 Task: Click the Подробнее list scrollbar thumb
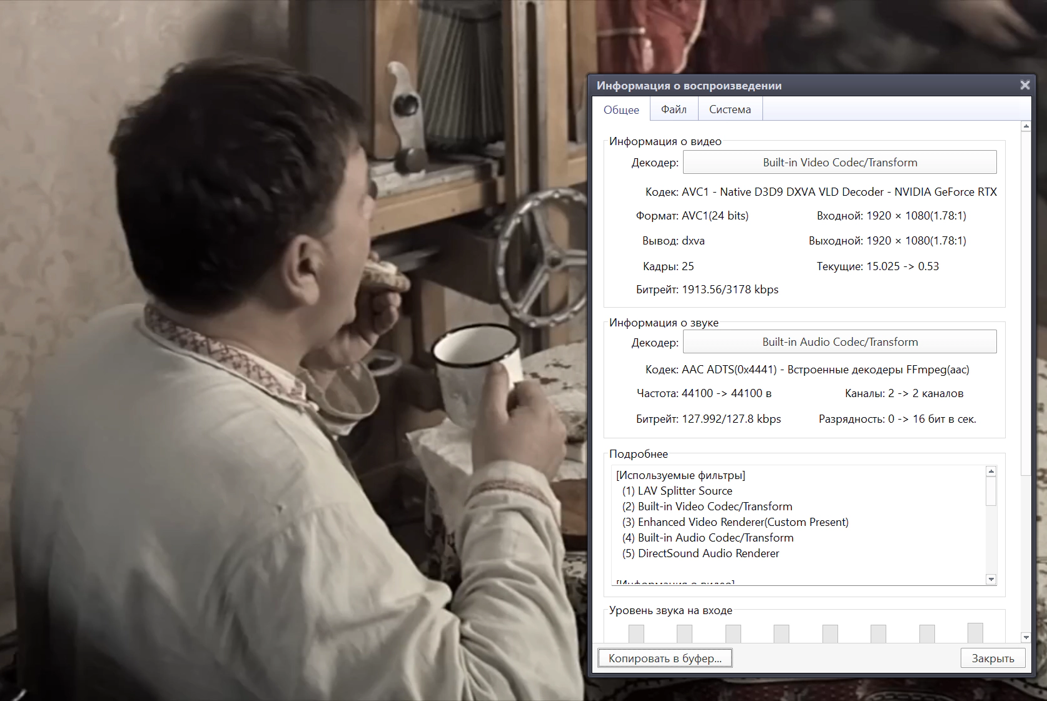click(991, 491)
